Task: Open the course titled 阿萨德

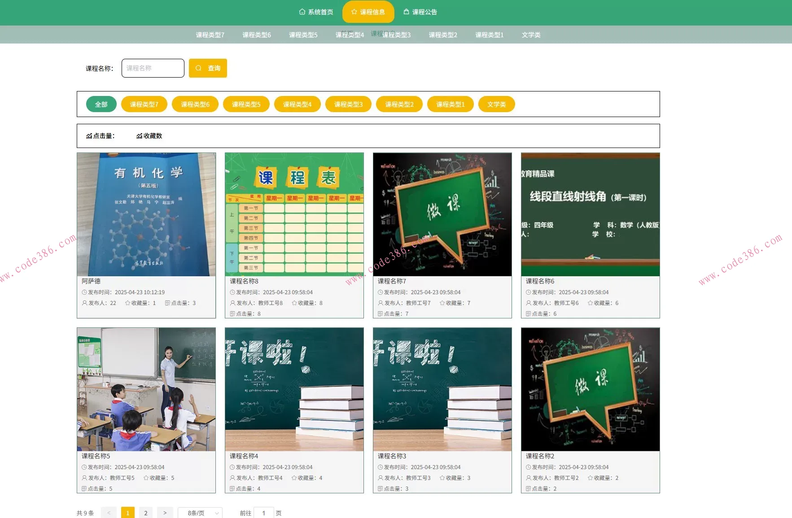Action: tap(91, 281)
